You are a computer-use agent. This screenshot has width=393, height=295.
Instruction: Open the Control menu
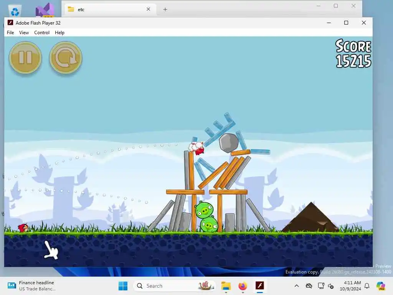(42, 33)
